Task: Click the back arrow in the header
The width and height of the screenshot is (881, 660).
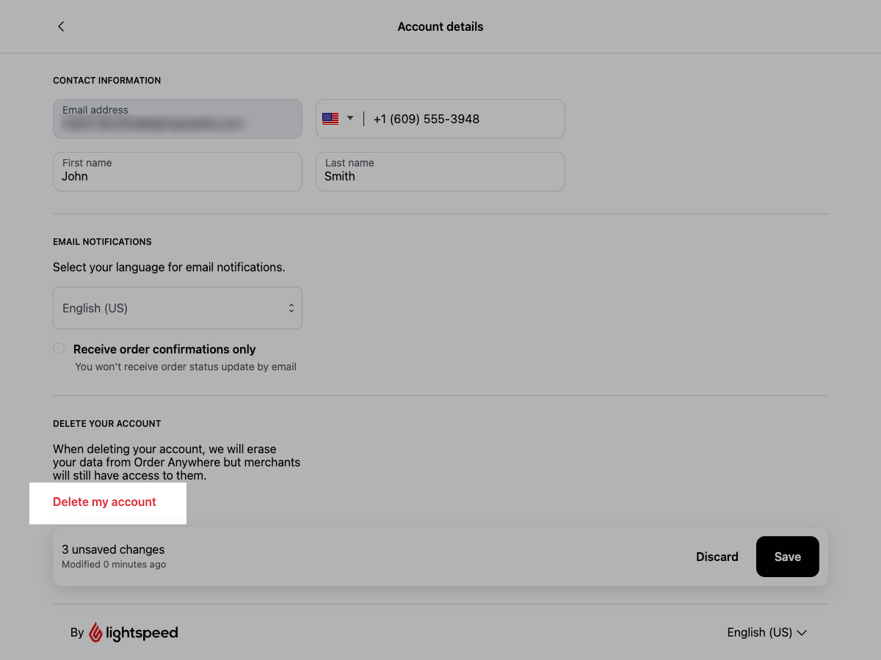Action: (61, 26)
